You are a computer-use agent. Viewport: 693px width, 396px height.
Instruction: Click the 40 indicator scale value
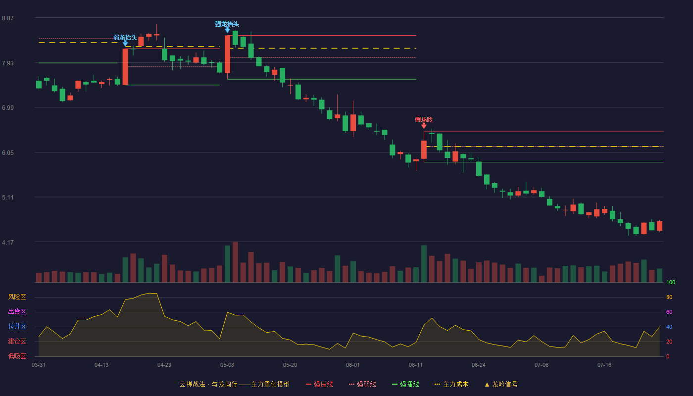tap(669, 327)
